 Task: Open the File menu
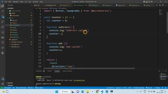coord(6,2)
